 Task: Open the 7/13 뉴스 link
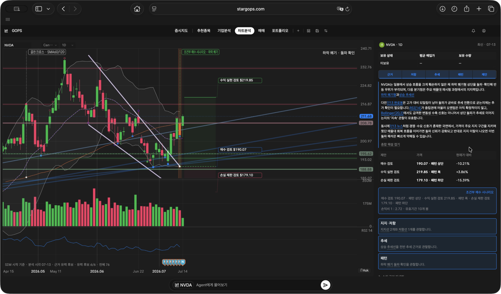click(396, 126)
